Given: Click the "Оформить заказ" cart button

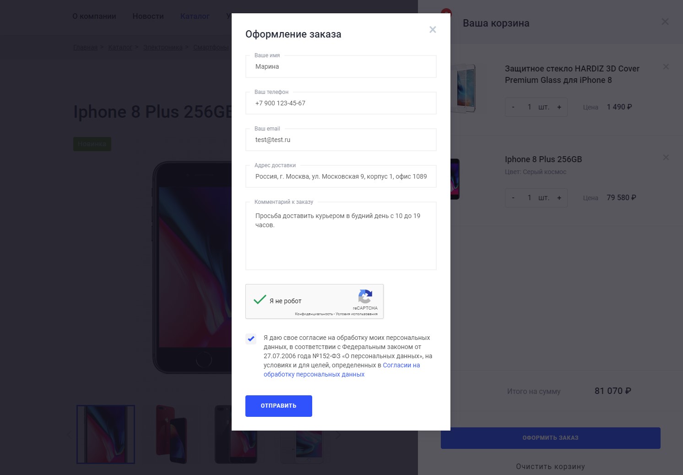Looking at the screenshot, I should tap(550, 438).
